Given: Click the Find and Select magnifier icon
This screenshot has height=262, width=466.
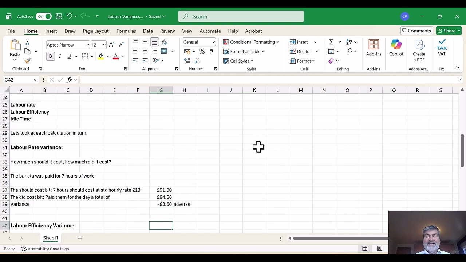Looking at the screenshot, I should 349,51.
